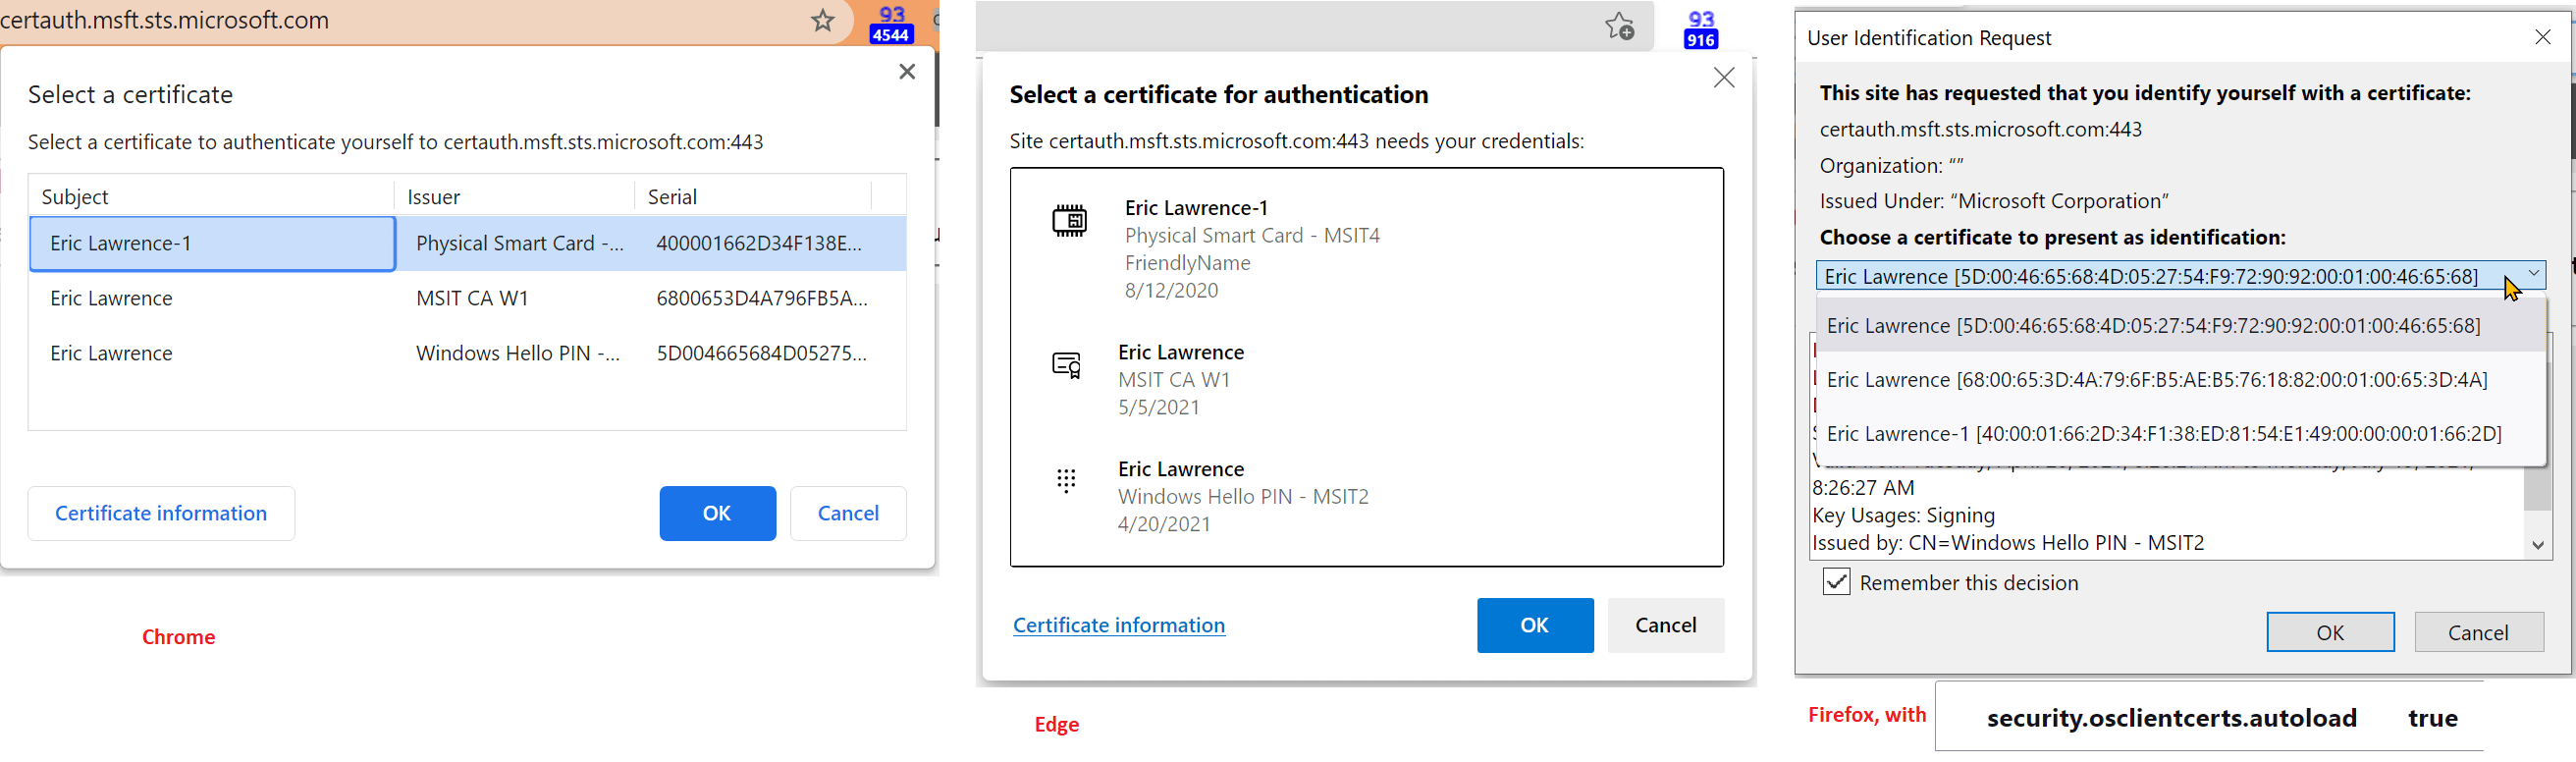Click the Serial column header in Chrome
2576x762 pixels.
(752, 196)
